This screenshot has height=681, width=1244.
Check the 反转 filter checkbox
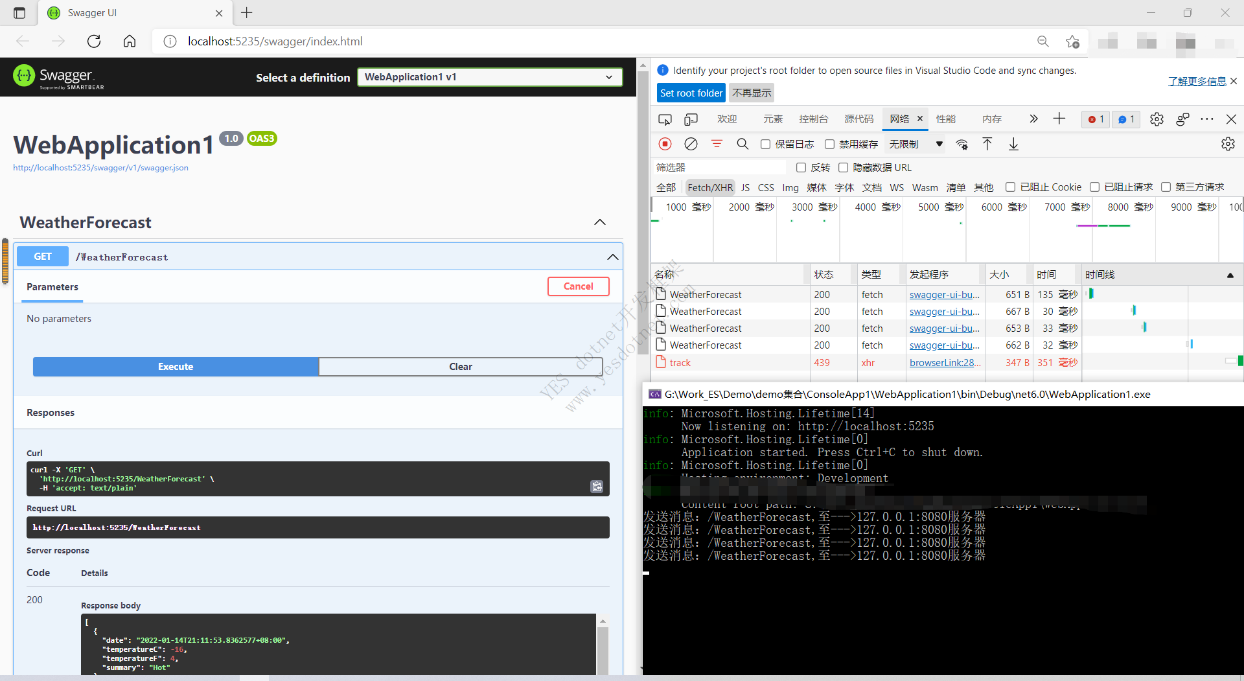click(801, 168)
